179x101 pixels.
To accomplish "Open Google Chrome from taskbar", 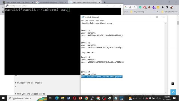I will coord(86,98).
